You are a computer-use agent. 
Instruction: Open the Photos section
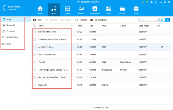click(x=81, y=10)
